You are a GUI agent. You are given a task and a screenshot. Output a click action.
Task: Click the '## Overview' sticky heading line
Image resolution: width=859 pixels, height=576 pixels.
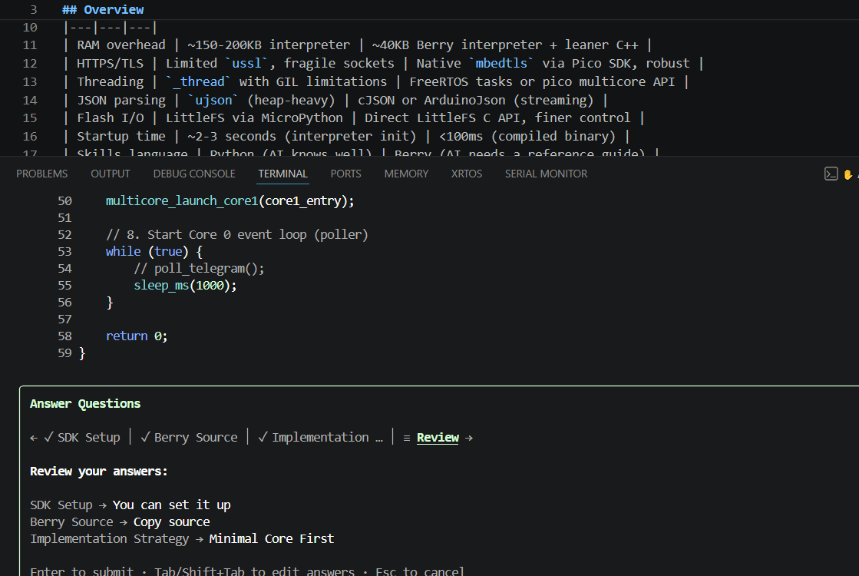pyautogui.click(x=103, y=9)
